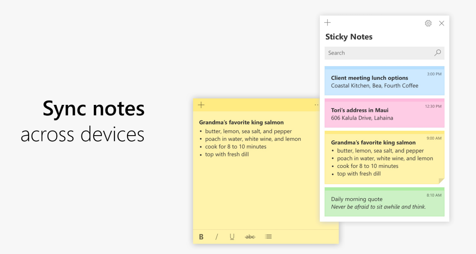The width and height of the screenshot is (476, 254).
Task: Click 'cook for 8 to 10 minutes' in open note
Action: pyautogui.click(x=236, y=147)
